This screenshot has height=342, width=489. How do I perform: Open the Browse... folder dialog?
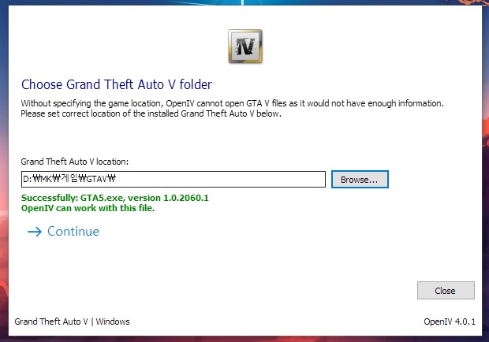360,180
